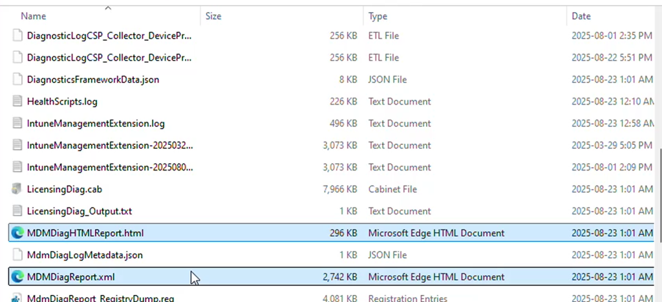Screen dimensions: 662x302
Task: Select the IntuneManagementExtension log from 2025-03-29
Action: (x=110, y=146)
